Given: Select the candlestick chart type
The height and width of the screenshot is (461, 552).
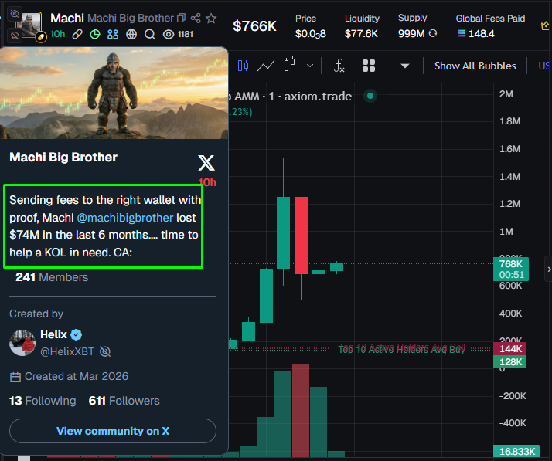Looking at the screenshot, I should click(243, 66).
